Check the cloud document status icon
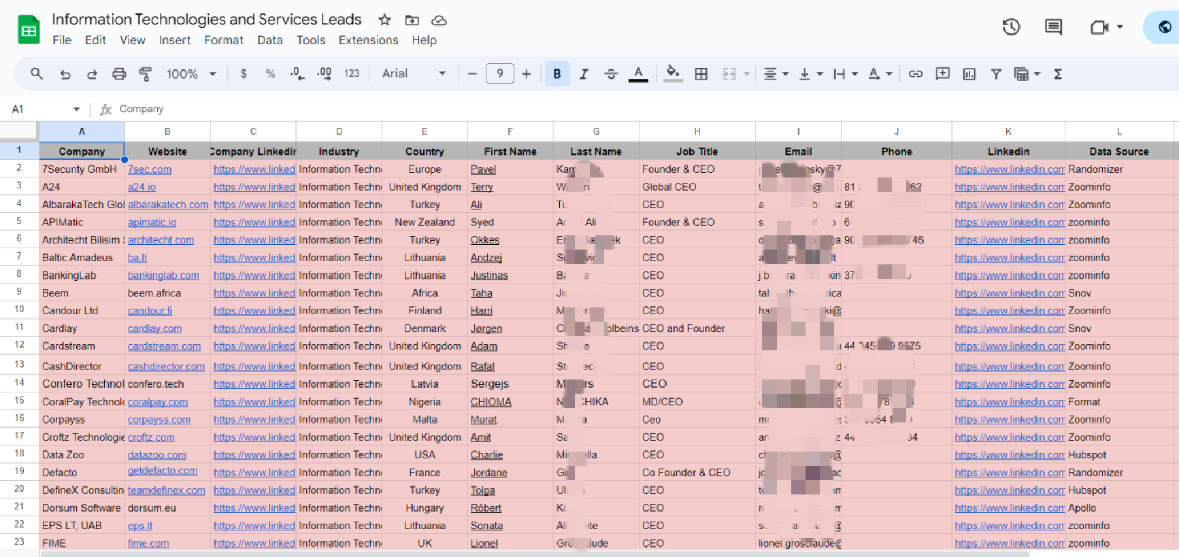Screen dimensions: 1179x557 (x=439, y=20)
